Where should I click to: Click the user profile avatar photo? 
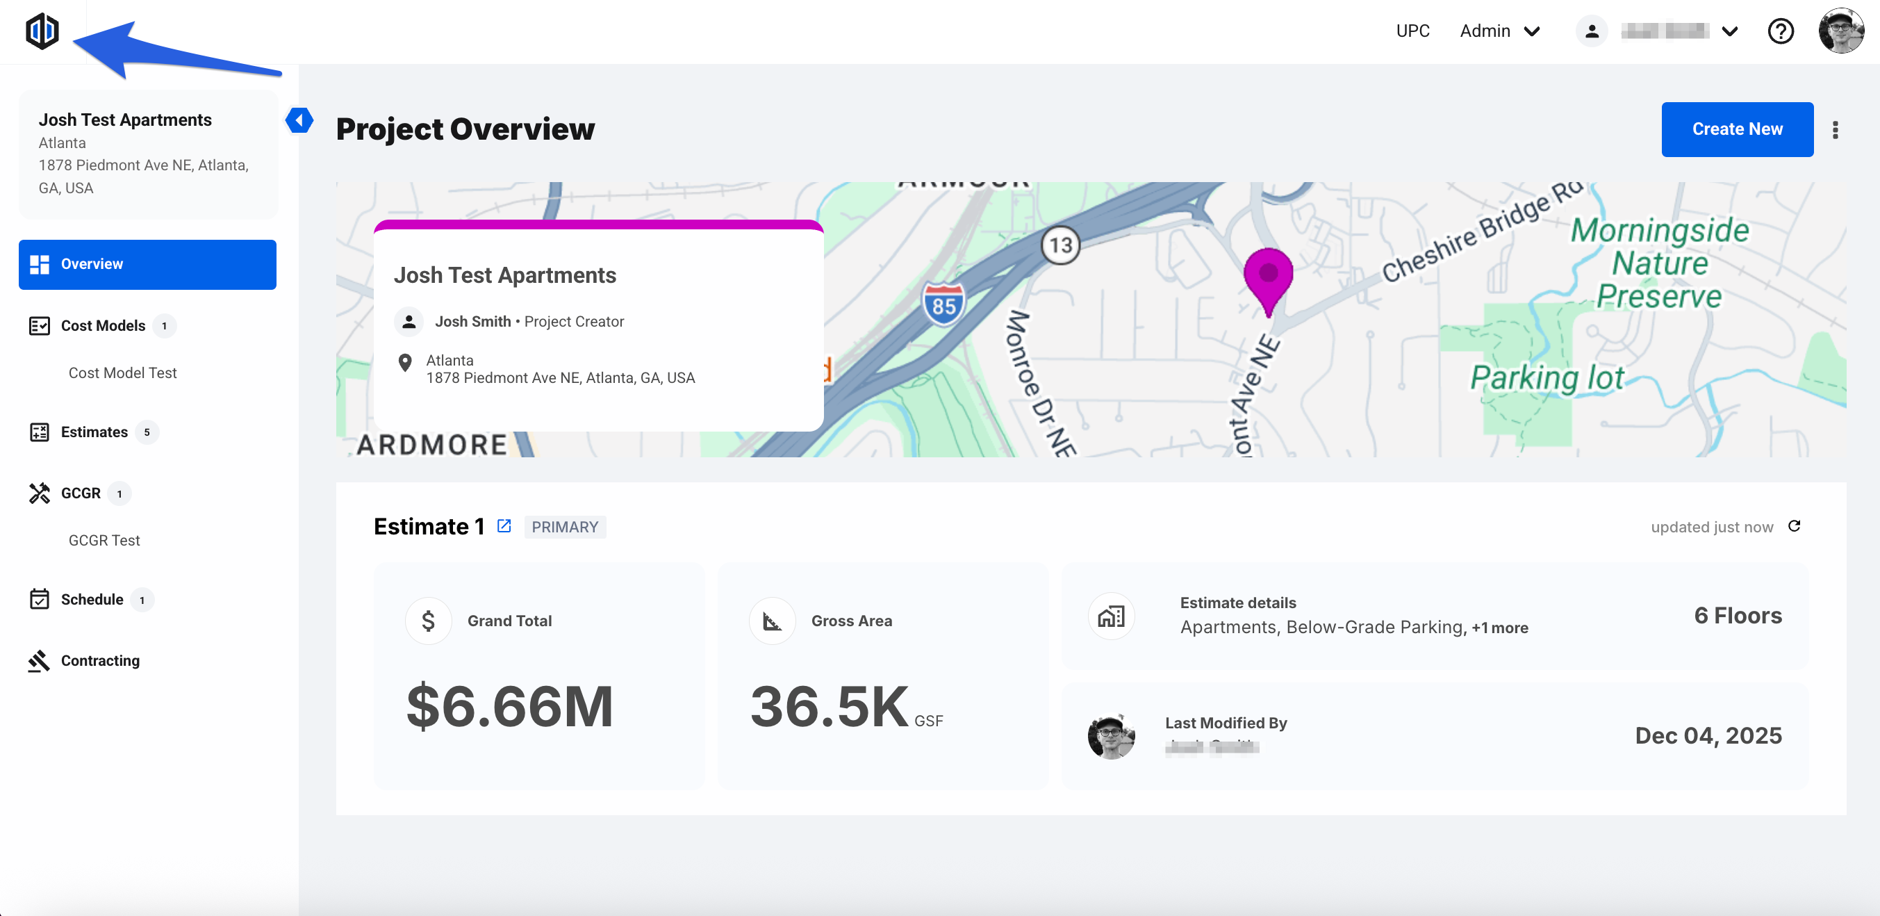(1840, 31)
